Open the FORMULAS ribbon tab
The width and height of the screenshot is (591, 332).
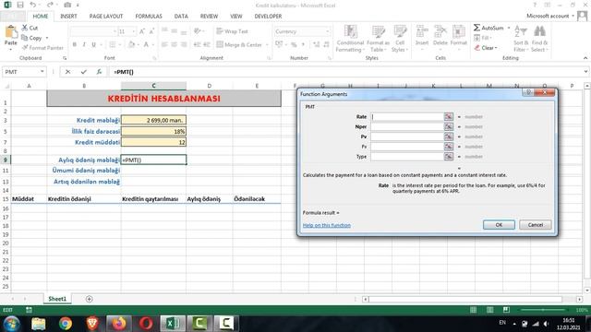tap(149, 17)
